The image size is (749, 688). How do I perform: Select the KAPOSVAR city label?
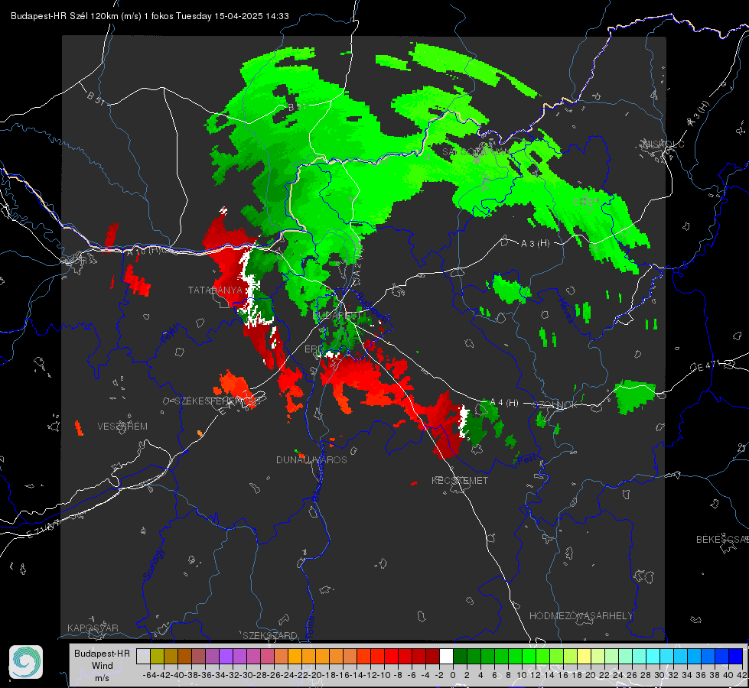(x=93, y=628)
